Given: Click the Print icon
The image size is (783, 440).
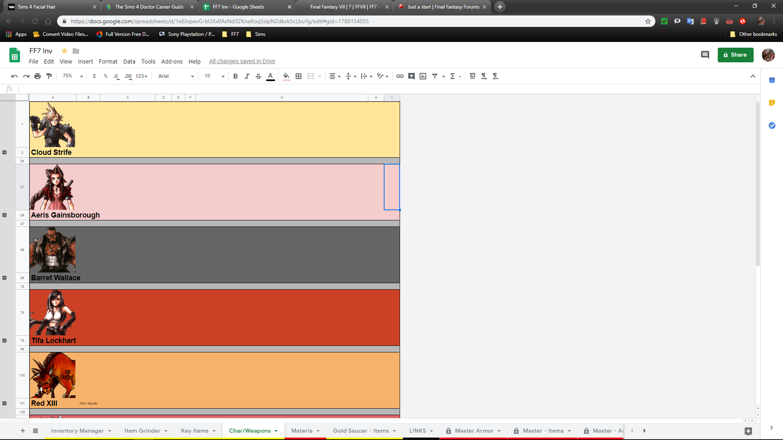Looking at the screenshot, I should point(38,76).
